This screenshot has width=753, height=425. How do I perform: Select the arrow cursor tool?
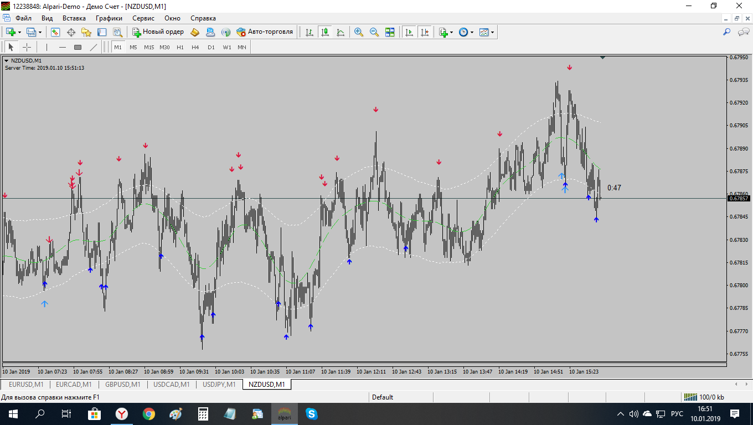tap(11, 47)
